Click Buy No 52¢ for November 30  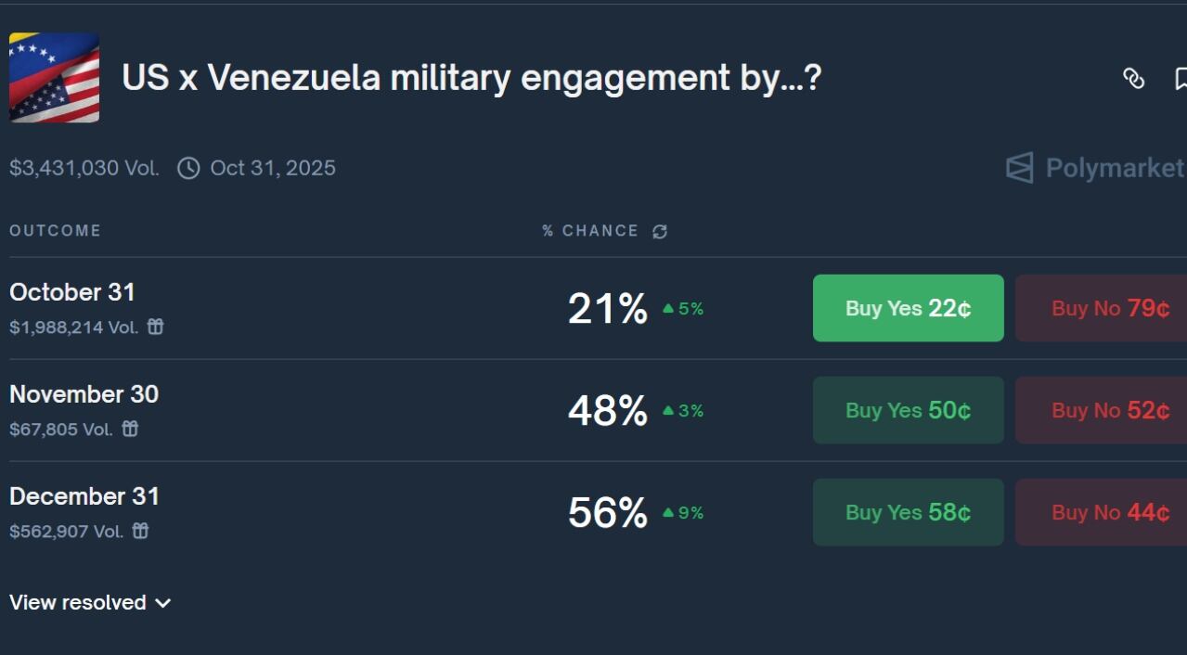(x=1110, y=409)
